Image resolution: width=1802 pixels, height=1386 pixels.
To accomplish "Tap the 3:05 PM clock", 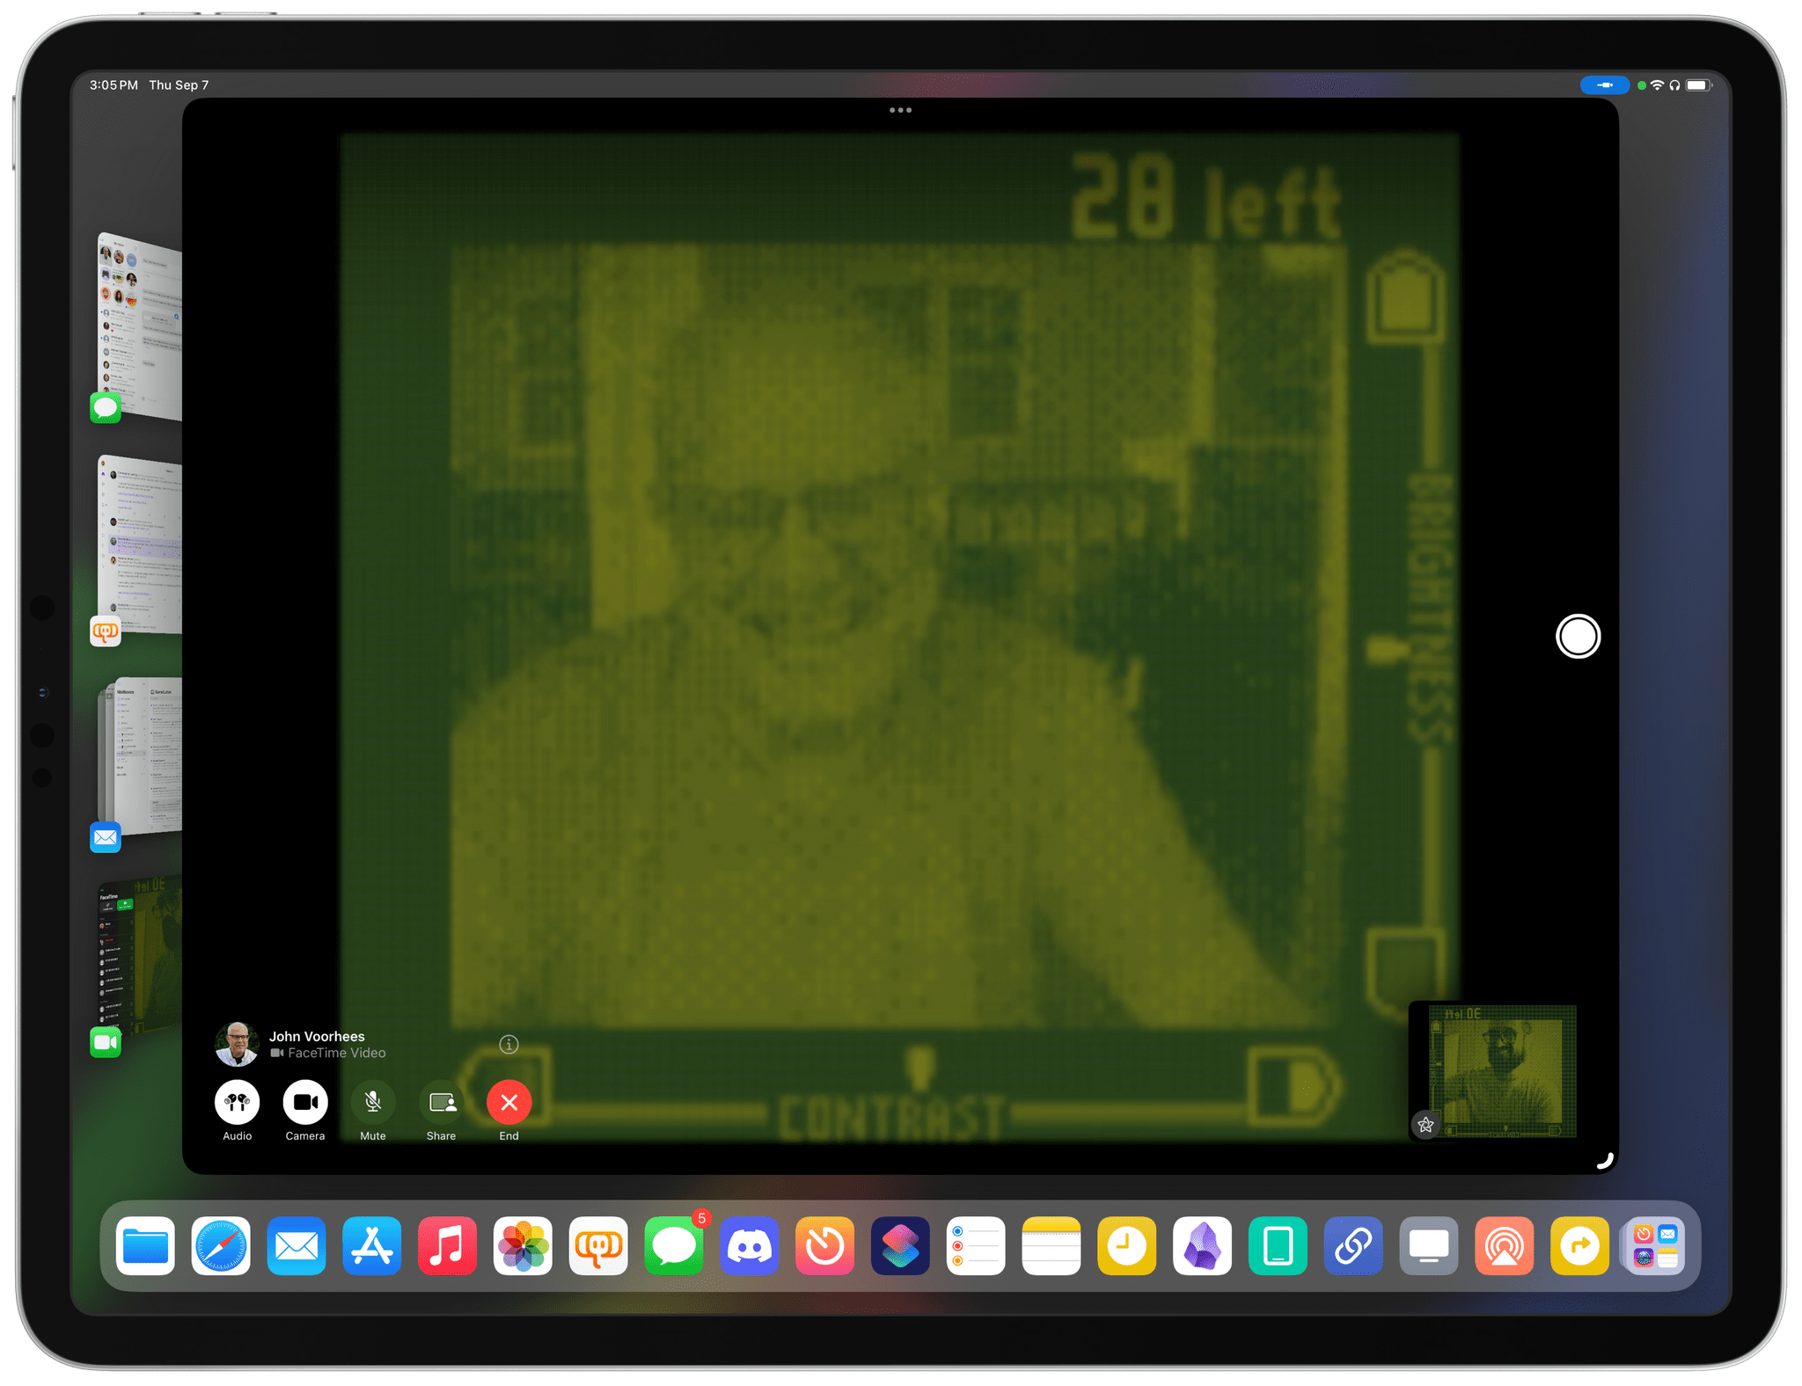I will 114,85.
